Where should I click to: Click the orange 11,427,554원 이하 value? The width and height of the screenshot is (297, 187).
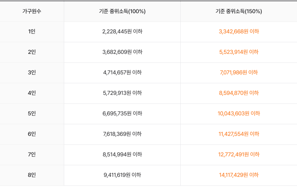239,134
